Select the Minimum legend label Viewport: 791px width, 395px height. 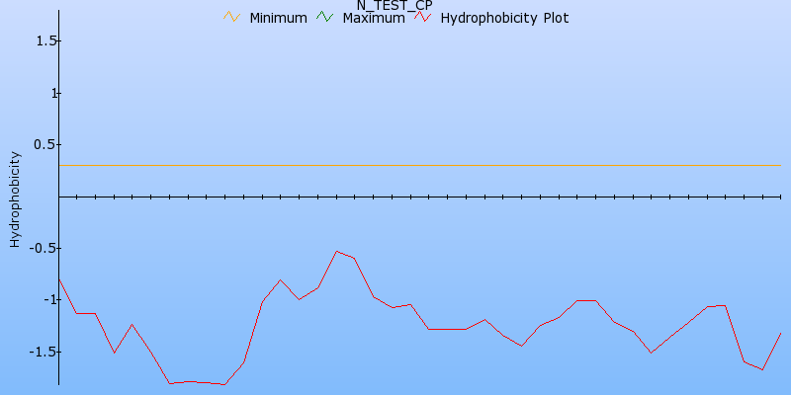pos(278,18)
